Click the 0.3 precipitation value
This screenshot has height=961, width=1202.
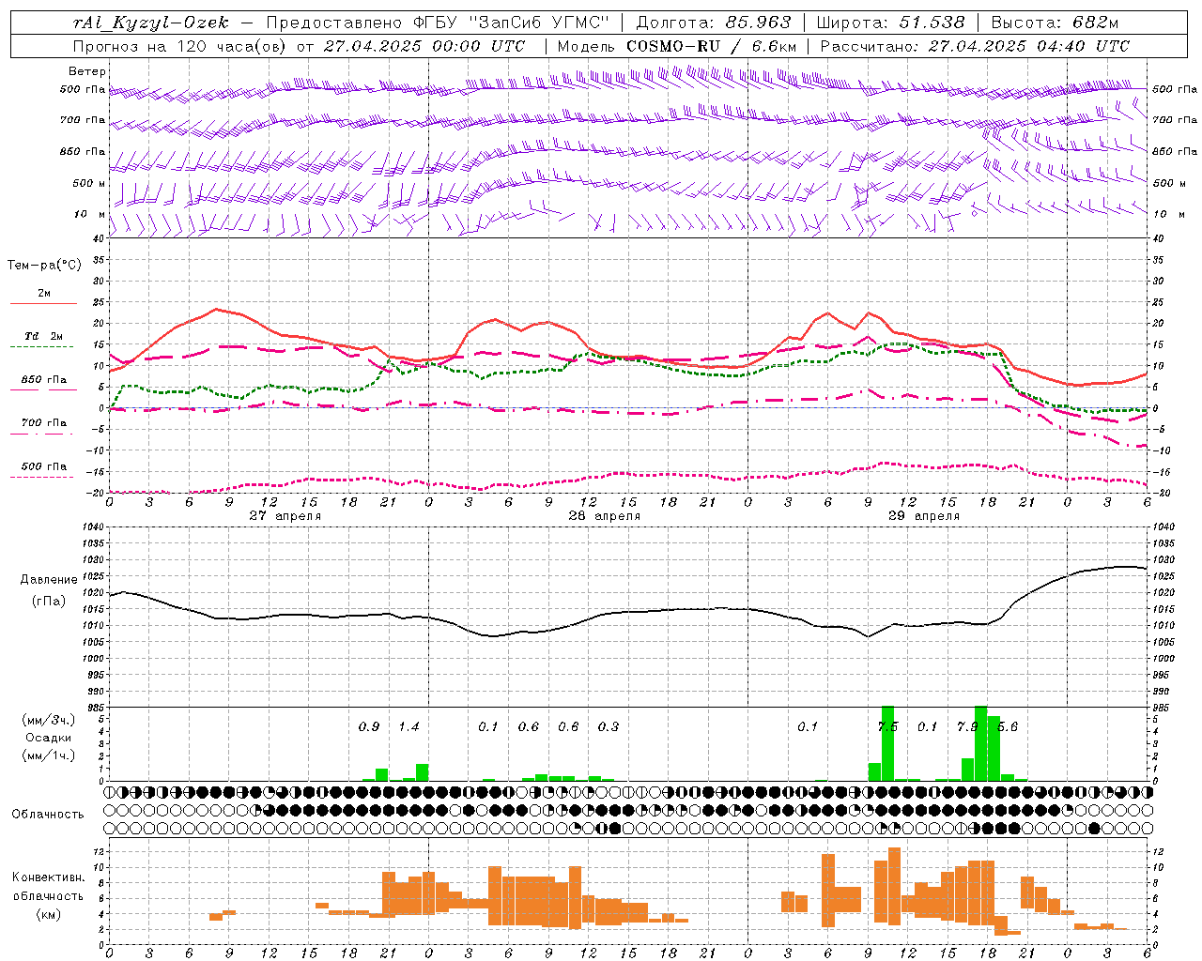(x=609, y=727)
